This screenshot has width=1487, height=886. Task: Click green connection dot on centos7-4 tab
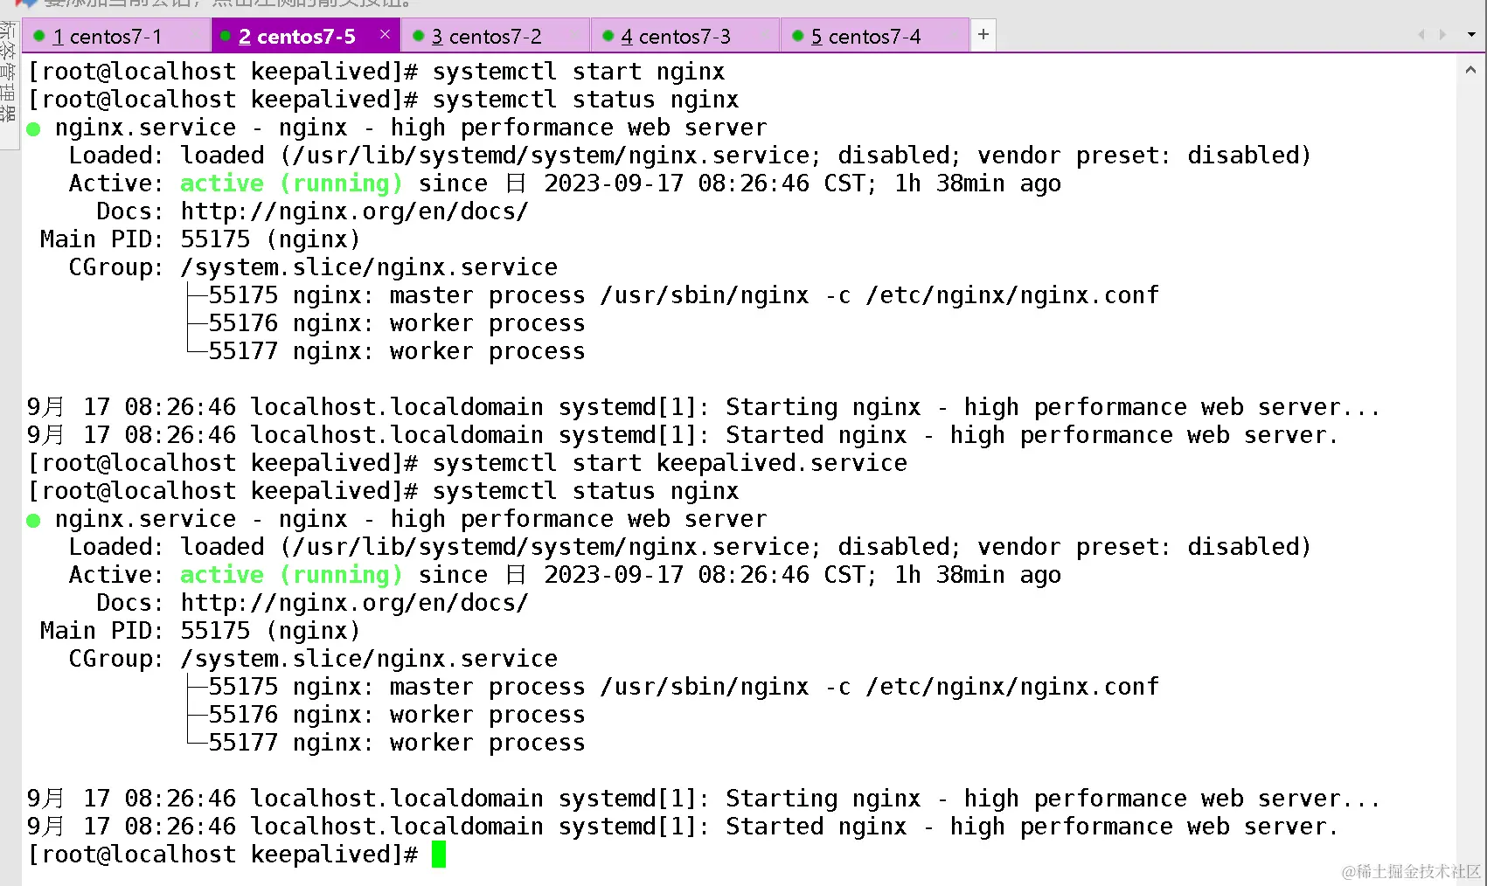[798, 37]
